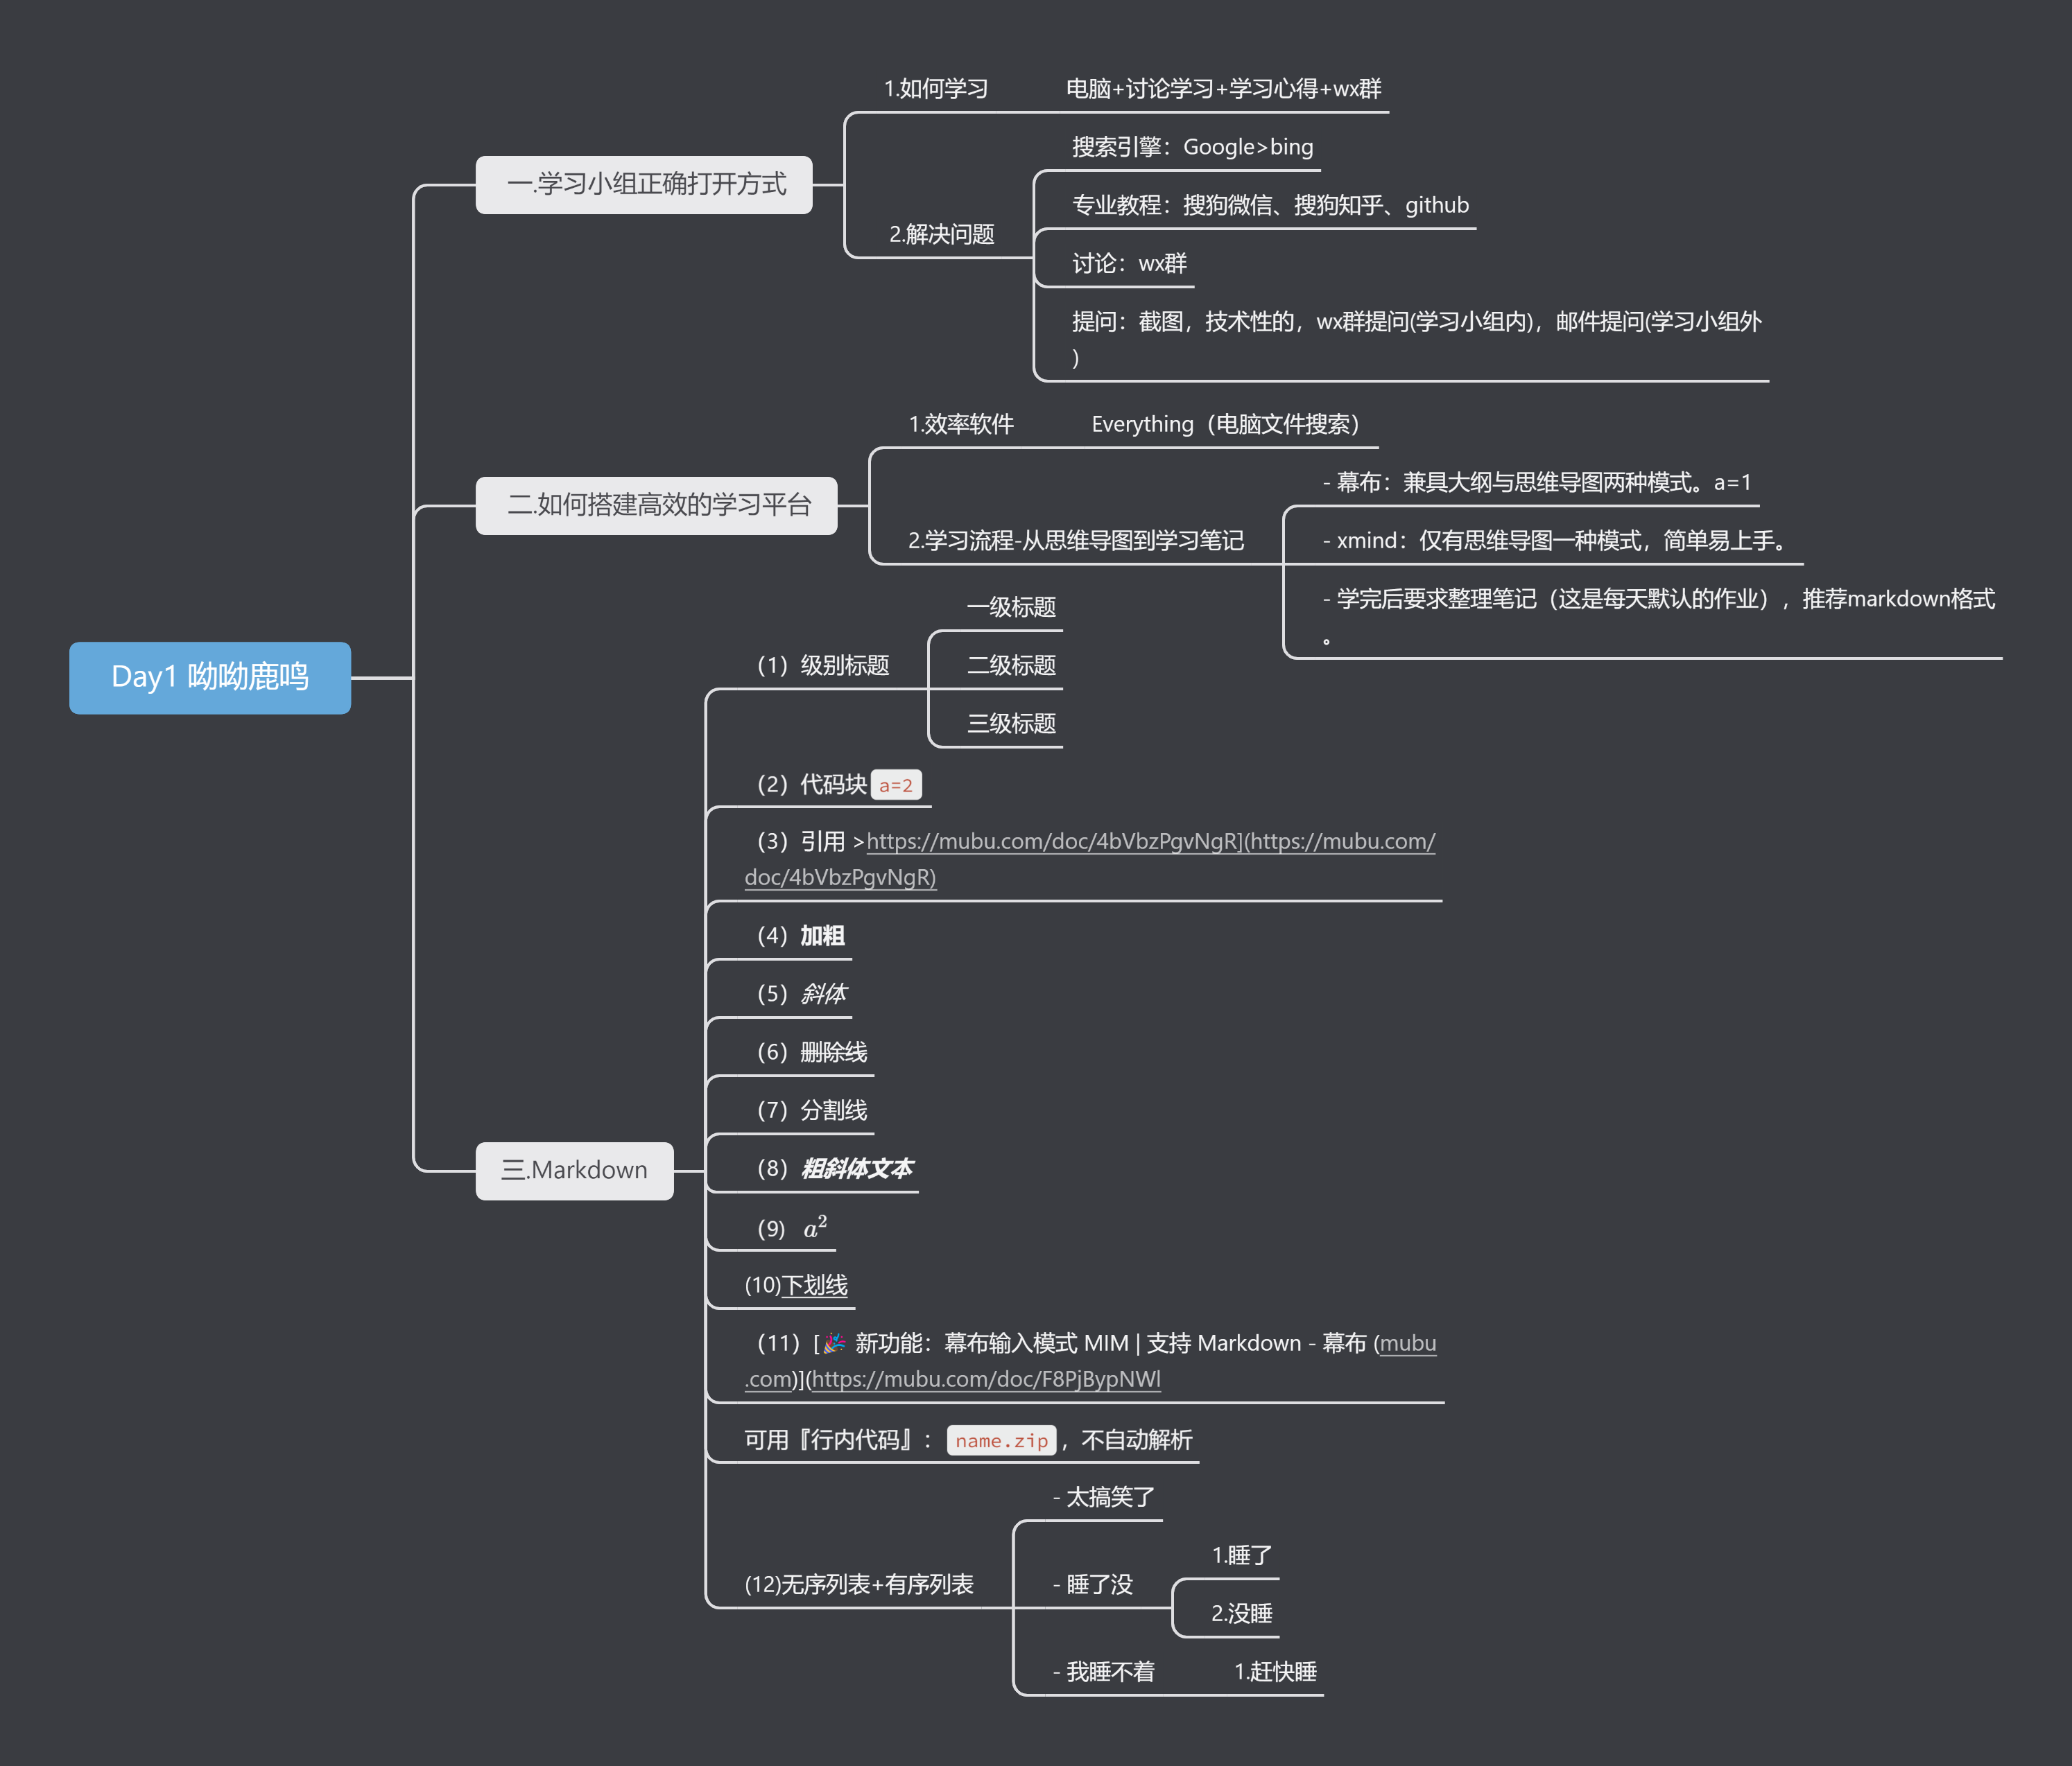Select '1.赶快睡' leaf
The width and height of the screenshot is (2072, 1766).
(x=1275, y=1671)
